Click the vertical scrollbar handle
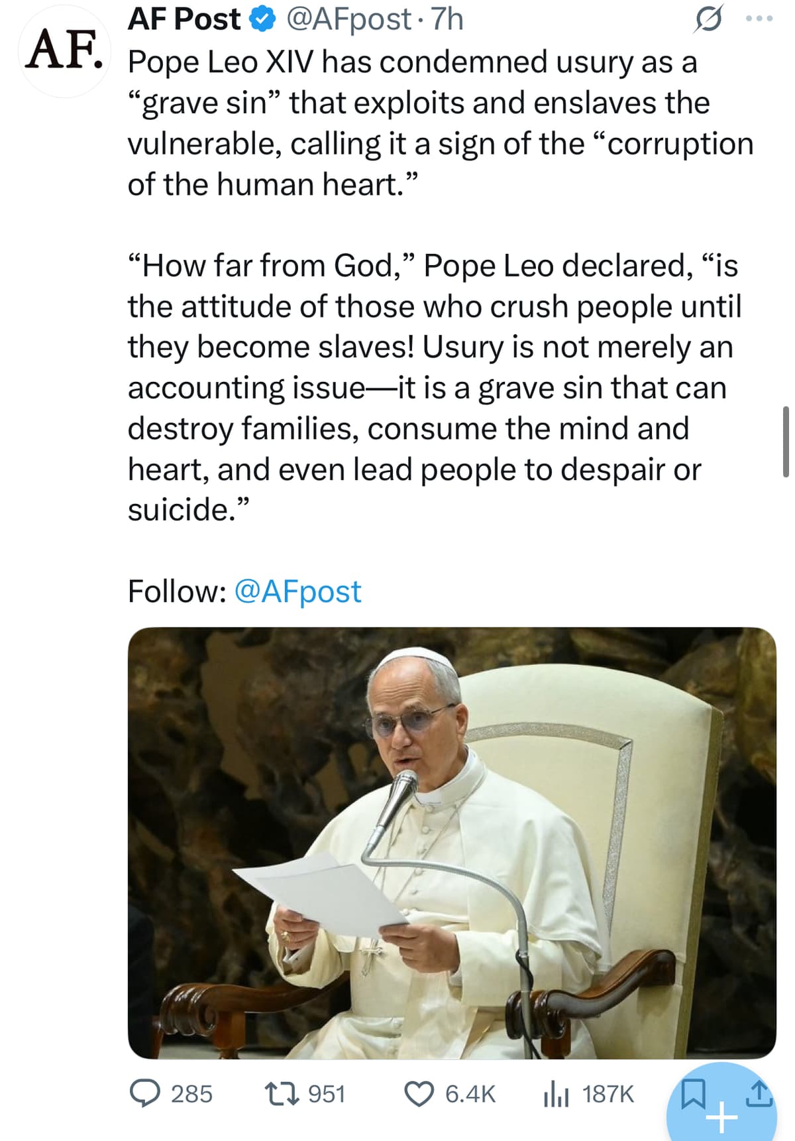Viewport: 795px width, 1141px height. click(786, 442)
